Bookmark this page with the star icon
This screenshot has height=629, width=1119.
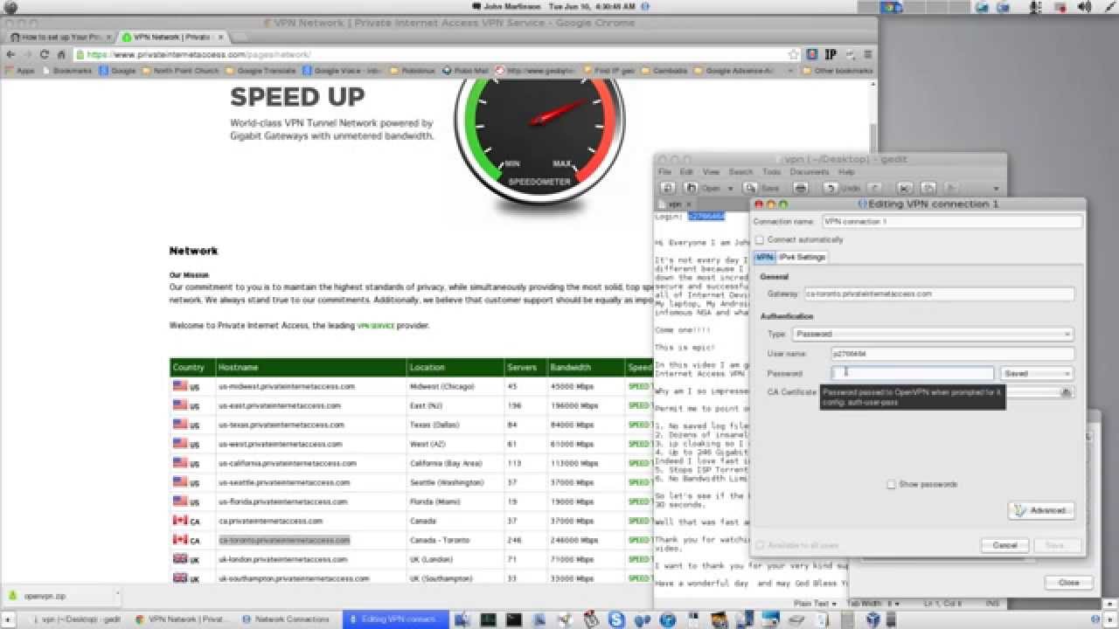[x=793, y=54]
